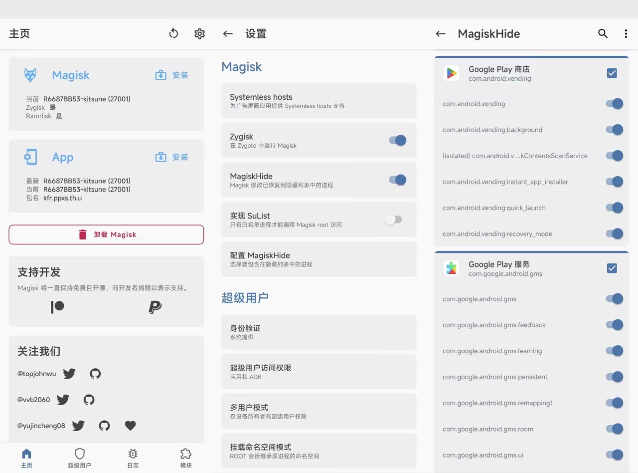638x473 pixels.
Task: Open @vvb2060's GitHub icon
Action: pyautogui.click(x=89, y=400)
